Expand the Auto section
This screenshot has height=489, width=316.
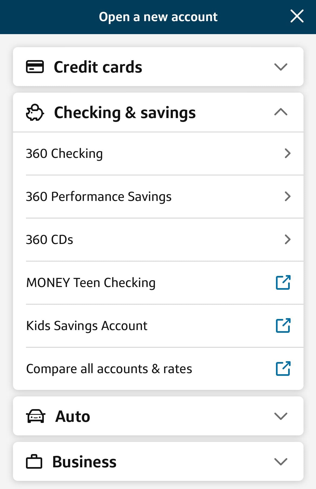coord(281,416)
